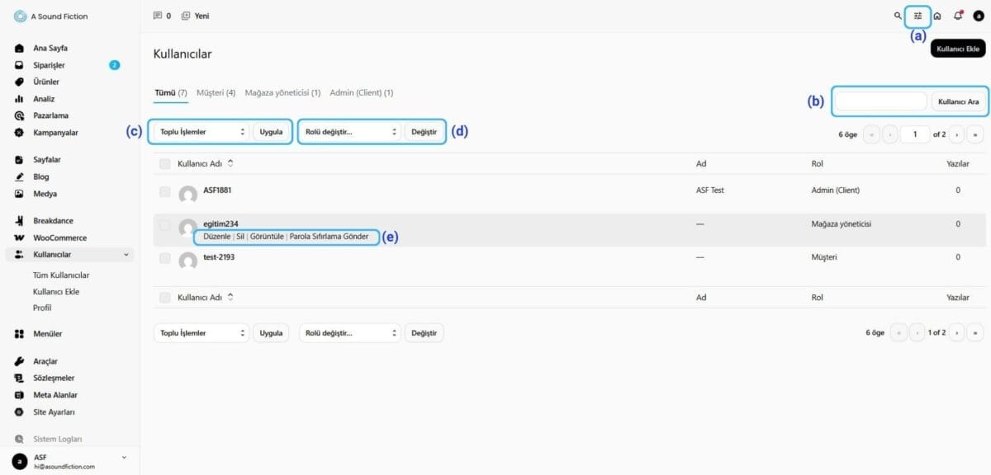Viewport: 991px width, 475px height.
Task: Select the checkbox next to test-2193
Action: 165,258
